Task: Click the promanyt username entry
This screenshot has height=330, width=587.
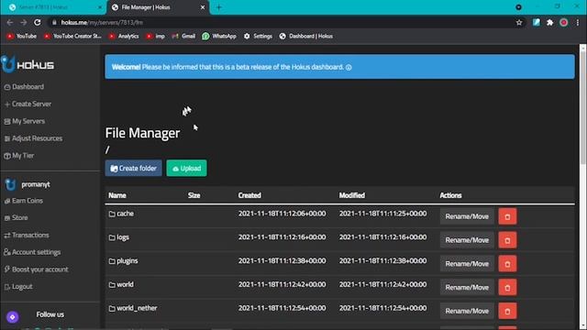Action: coord(28,184)
